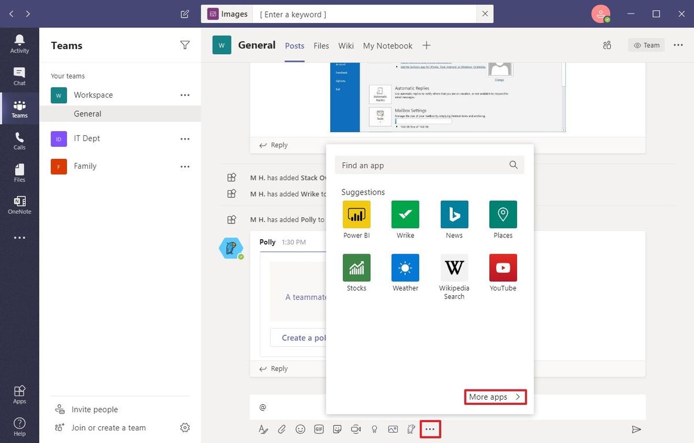Open the Wikipedia Search app
Viewport: 694px width, 443px height.
(454, 267)
